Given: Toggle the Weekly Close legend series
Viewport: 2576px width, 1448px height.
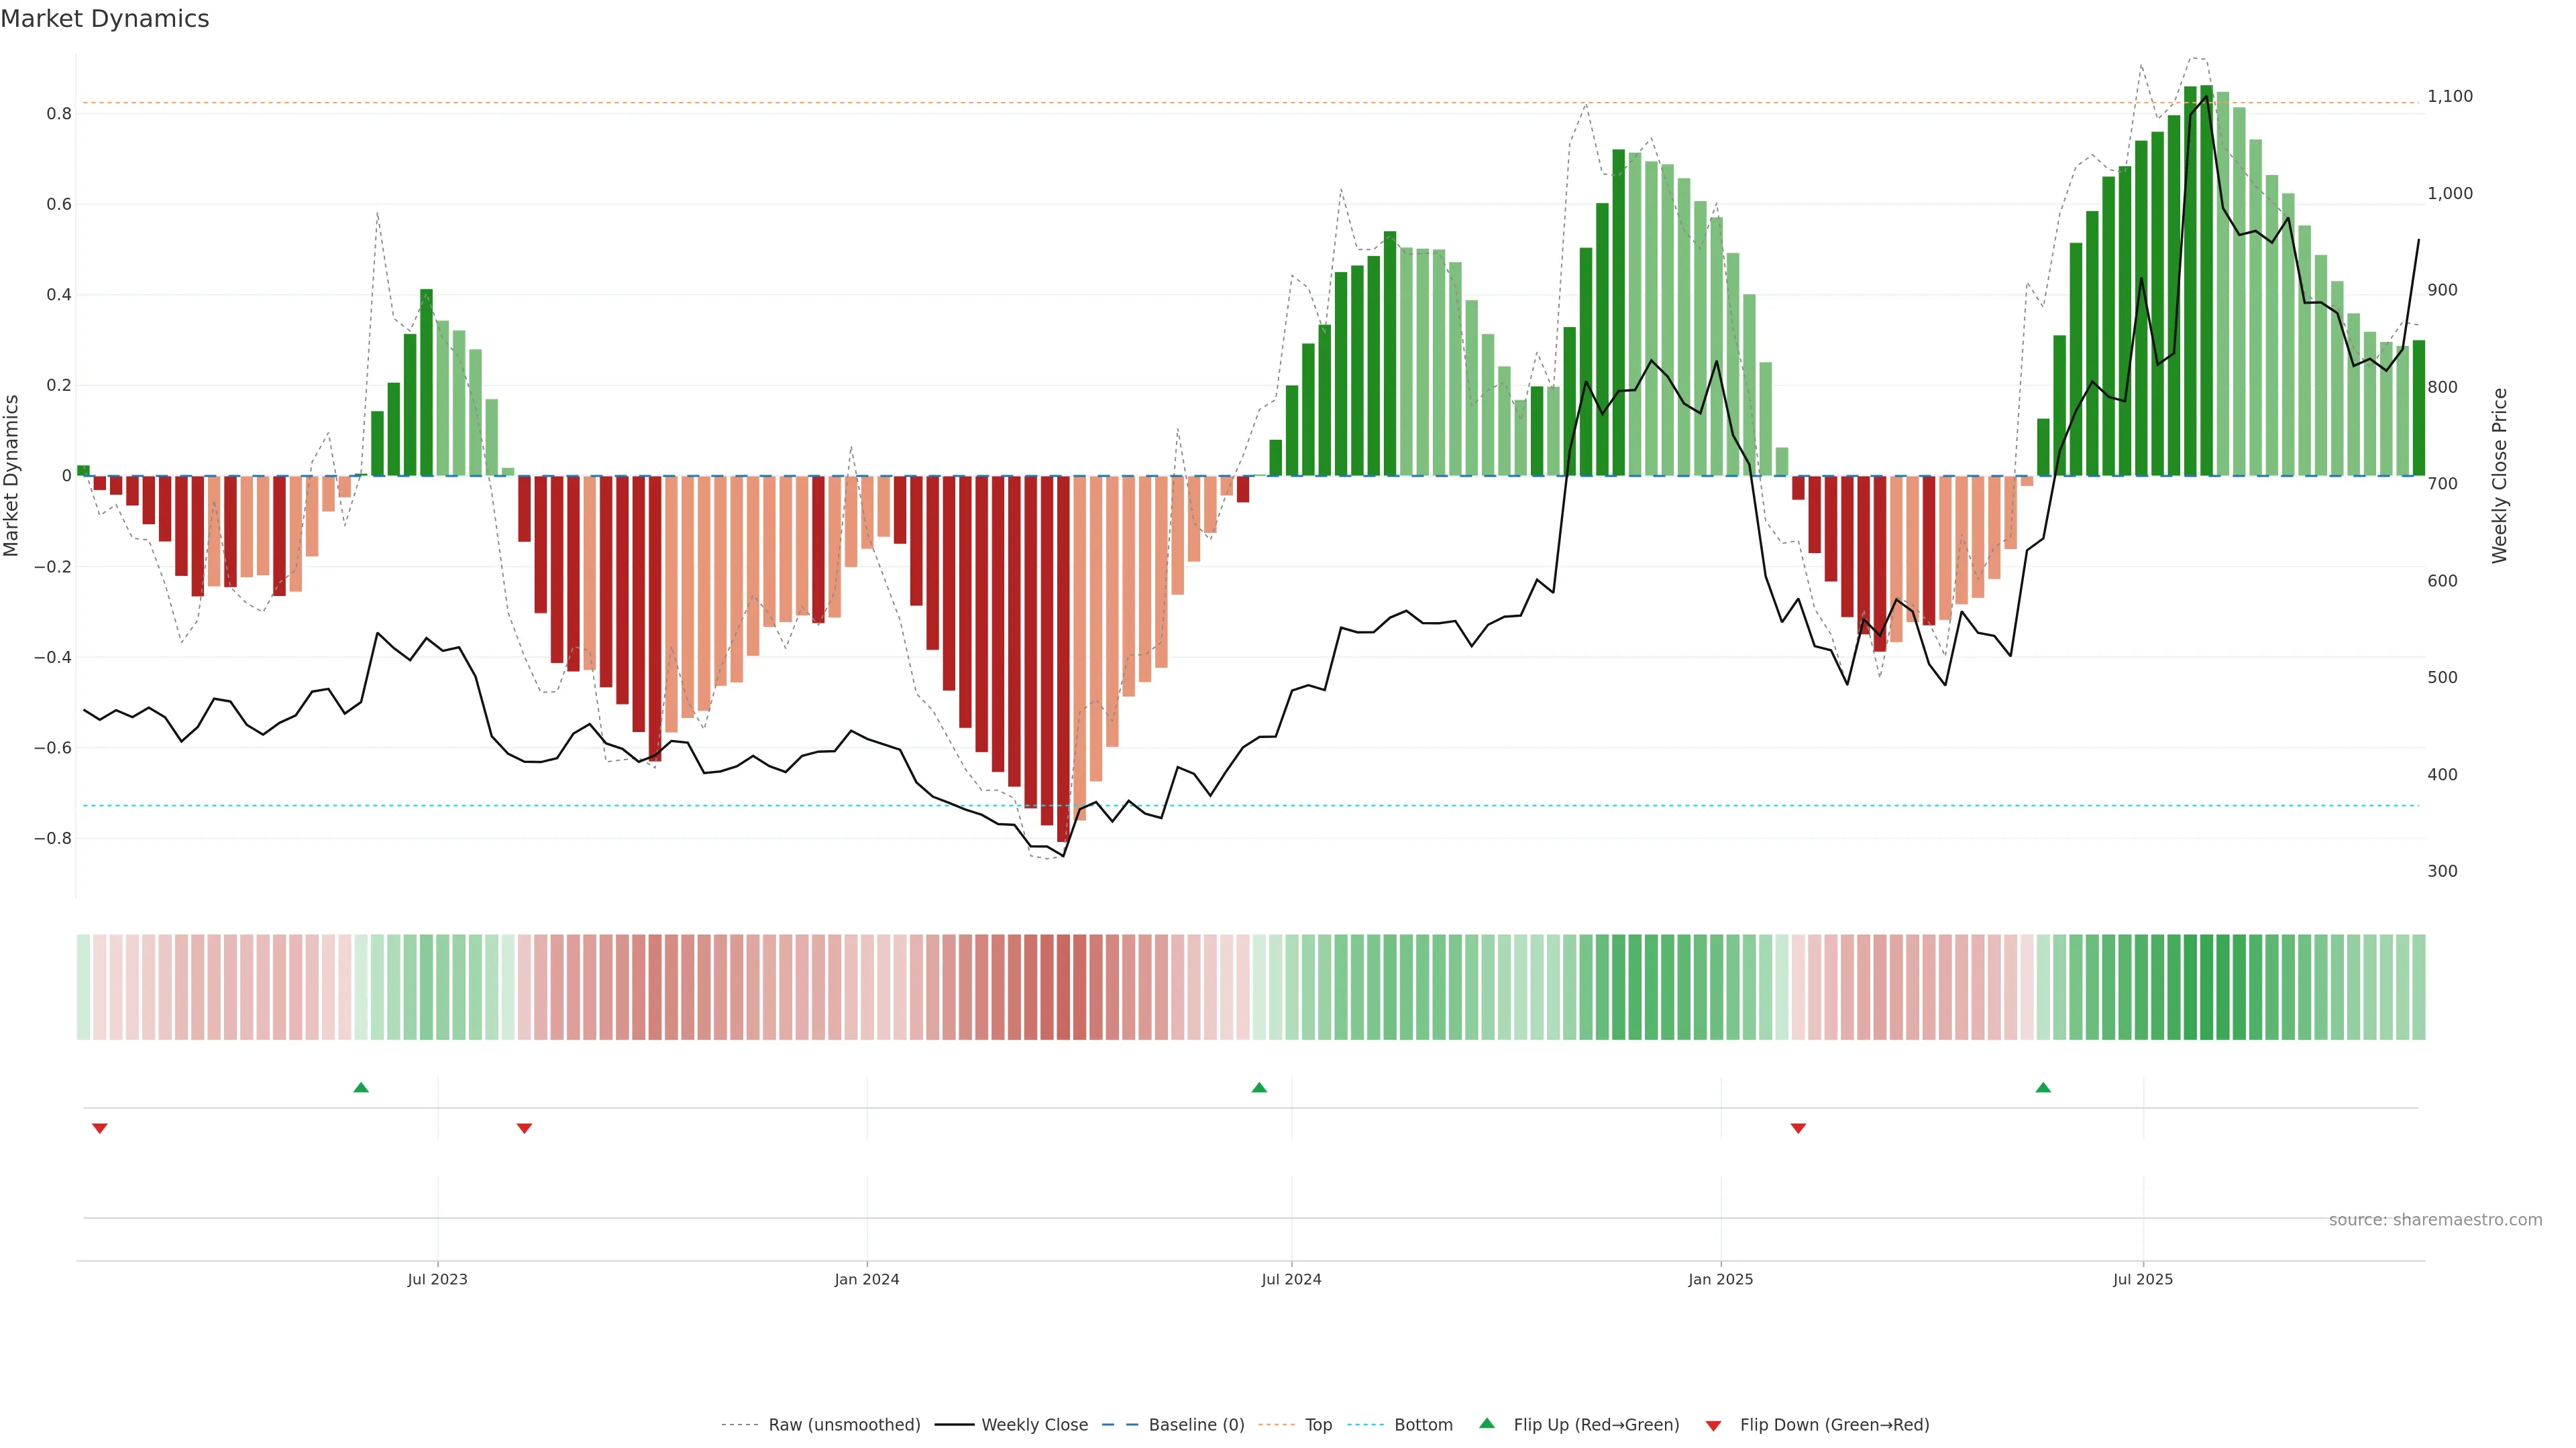Looking at the screenshot, I should (1034, 1425).
